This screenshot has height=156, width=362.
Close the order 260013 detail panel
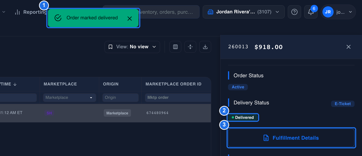(349, 47)
